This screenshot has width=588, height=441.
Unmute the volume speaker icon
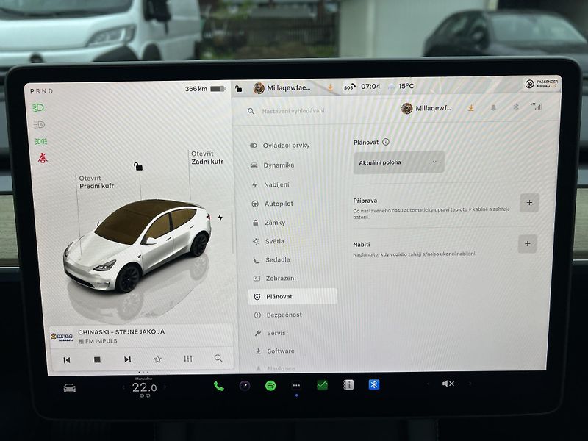[x=448, y=384]
